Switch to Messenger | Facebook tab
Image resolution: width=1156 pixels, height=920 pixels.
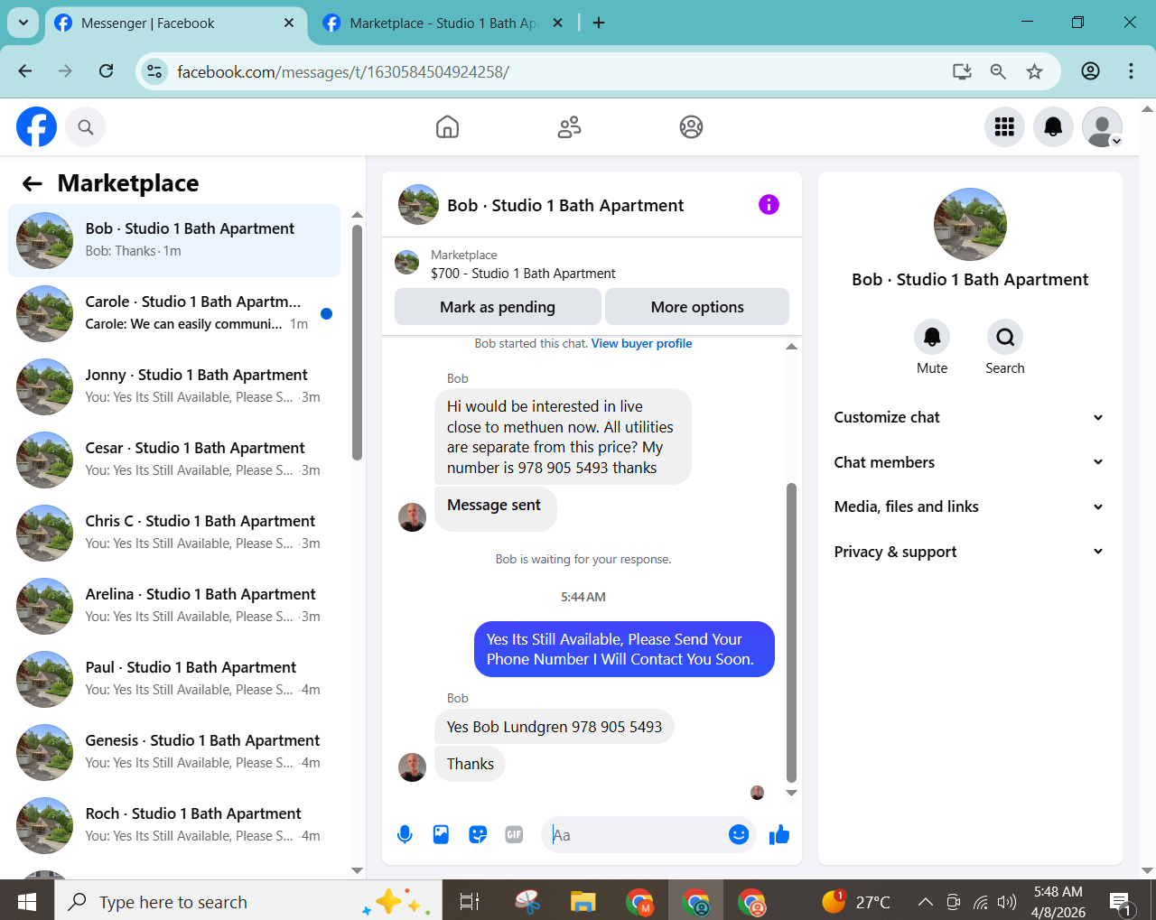click(x=163, y=23)
